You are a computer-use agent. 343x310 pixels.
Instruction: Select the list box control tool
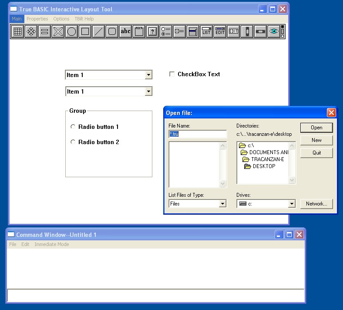pos(193,32)
